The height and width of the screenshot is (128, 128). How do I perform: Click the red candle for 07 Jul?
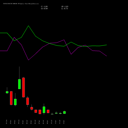[40, 112]
